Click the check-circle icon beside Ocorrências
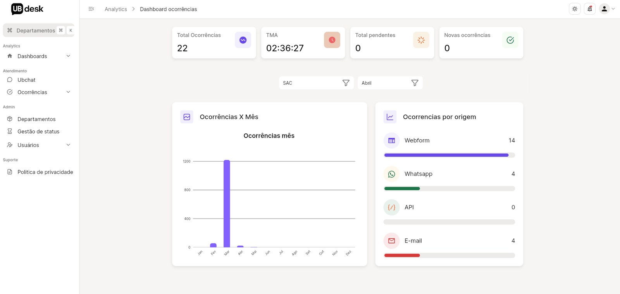620x294 pixels. click(x=10, y=92)
